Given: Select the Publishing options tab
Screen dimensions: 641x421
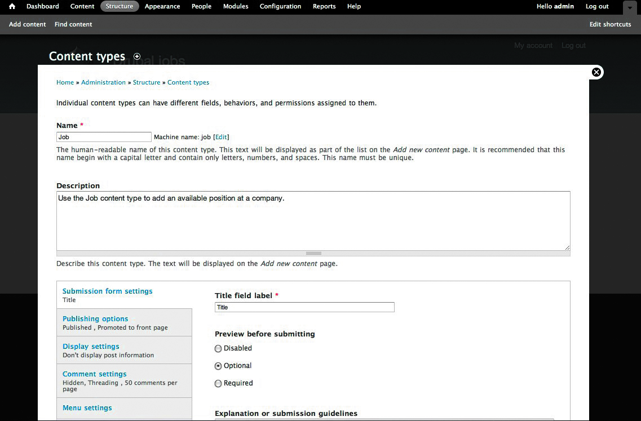Looking at the screenshot, I should point(124,322).
